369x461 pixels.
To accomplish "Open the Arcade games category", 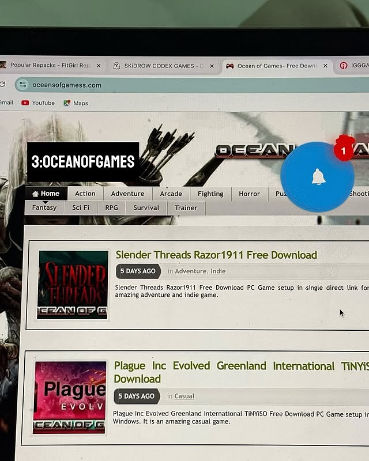I will (171, 194).
